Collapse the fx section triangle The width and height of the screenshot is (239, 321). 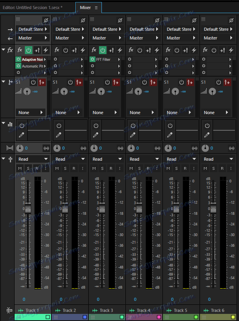point(3,49)
